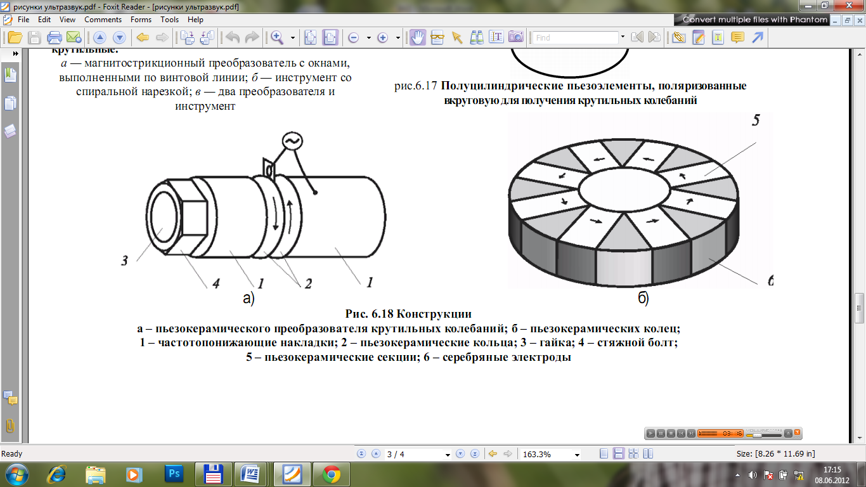
Task: Click the glasses (read mode) icon
Action: pos(437,37)
